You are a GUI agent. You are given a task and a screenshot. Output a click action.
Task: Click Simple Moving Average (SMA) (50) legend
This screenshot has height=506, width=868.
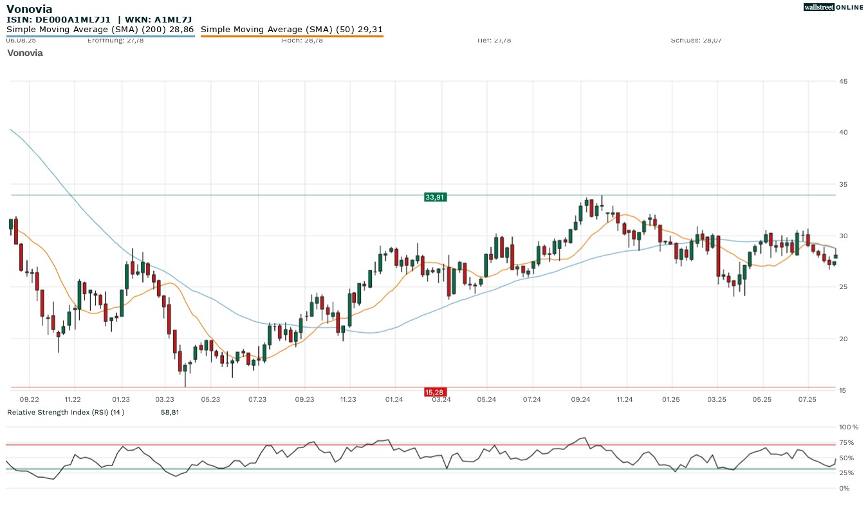[292, 30]
